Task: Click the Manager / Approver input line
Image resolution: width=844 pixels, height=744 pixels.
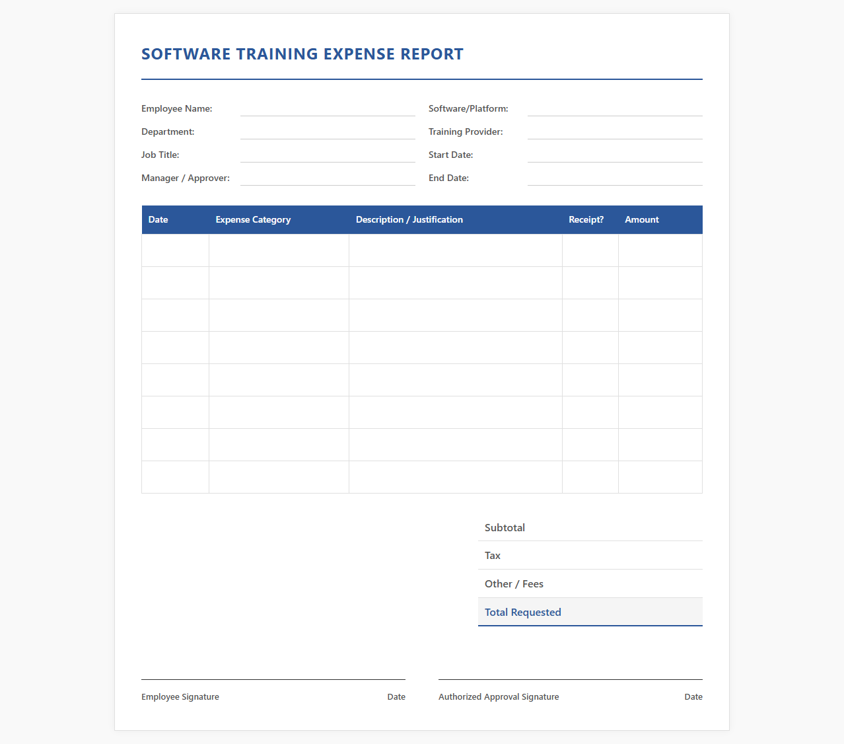Action: point(328,178)
